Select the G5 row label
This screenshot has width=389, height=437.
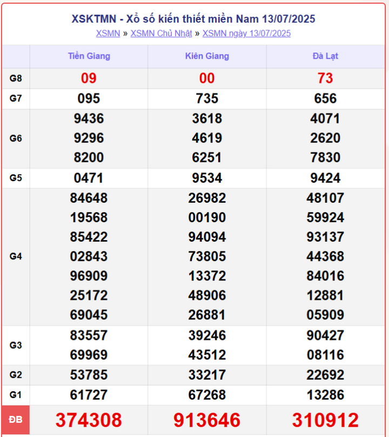coord(16,178)
